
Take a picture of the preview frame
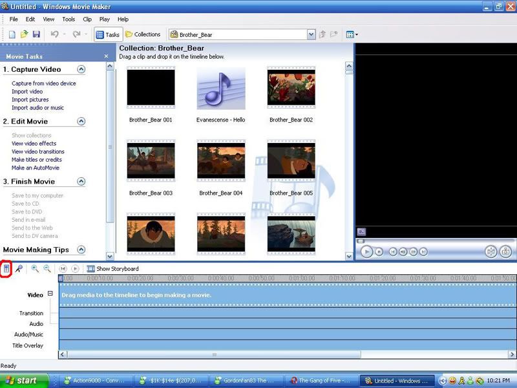(505, 252)
